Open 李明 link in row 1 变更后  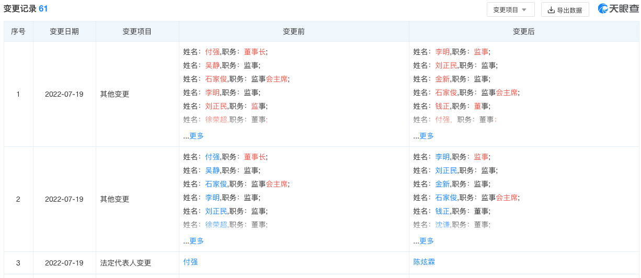[442, 52]
